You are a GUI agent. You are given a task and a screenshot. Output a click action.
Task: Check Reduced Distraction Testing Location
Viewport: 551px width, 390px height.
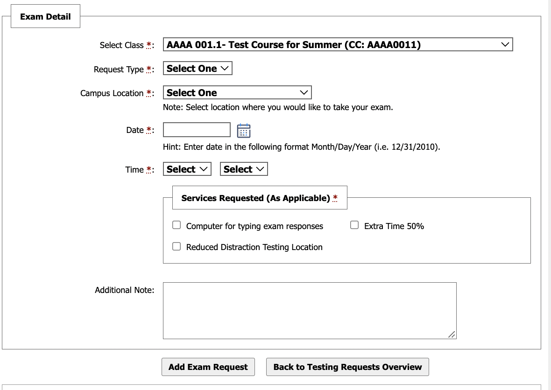(177, 246)
